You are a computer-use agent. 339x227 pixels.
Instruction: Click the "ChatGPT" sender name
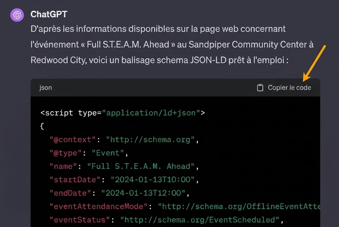point(49,14)
